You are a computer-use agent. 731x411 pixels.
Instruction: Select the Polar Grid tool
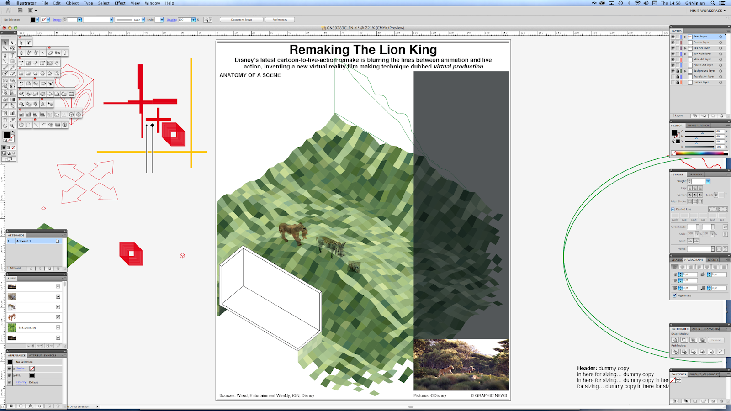point(65,125)
